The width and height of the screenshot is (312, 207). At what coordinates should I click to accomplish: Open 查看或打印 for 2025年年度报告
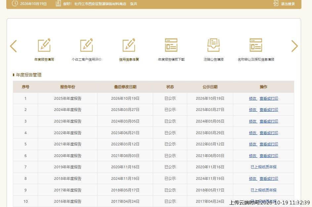click(x=269, y=98)
